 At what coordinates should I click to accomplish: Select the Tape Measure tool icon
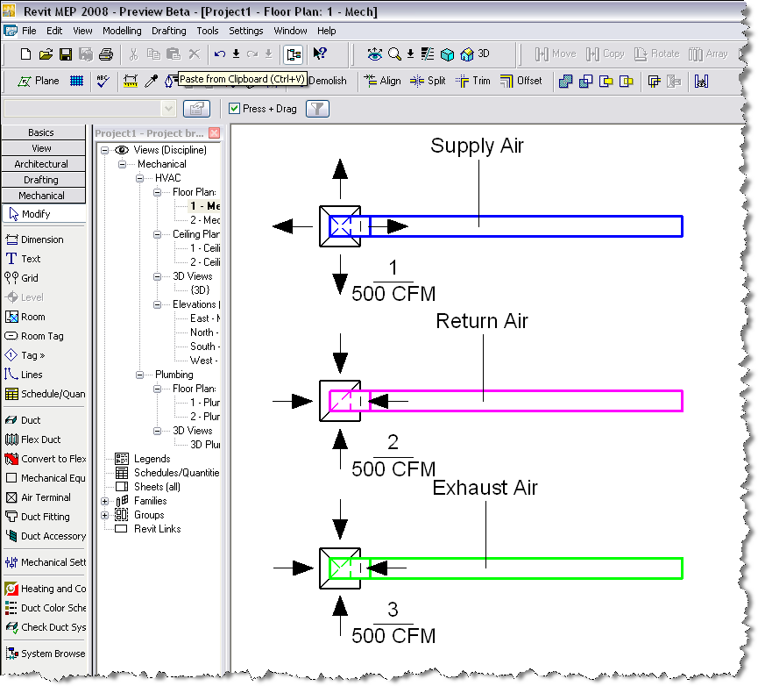point(131,82)
